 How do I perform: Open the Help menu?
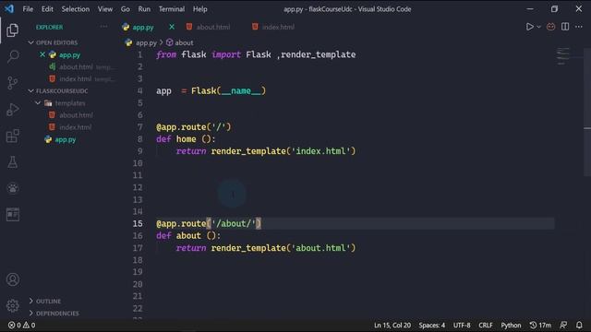[199, 8]
